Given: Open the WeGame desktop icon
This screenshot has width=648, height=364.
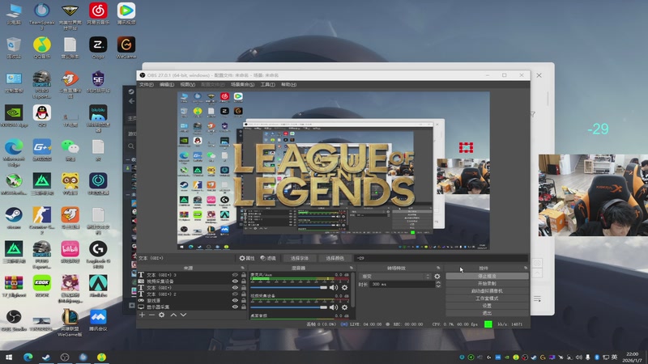Looking at the screenshot, I should click(126, 48).
